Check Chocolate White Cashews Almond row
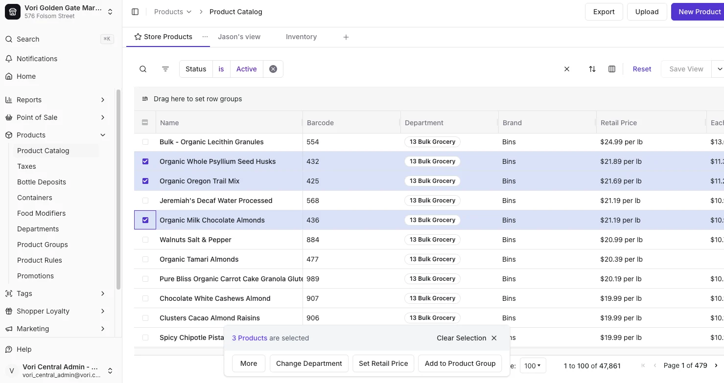The height and width of the screenshot is (383, 724). pos(145,298)
